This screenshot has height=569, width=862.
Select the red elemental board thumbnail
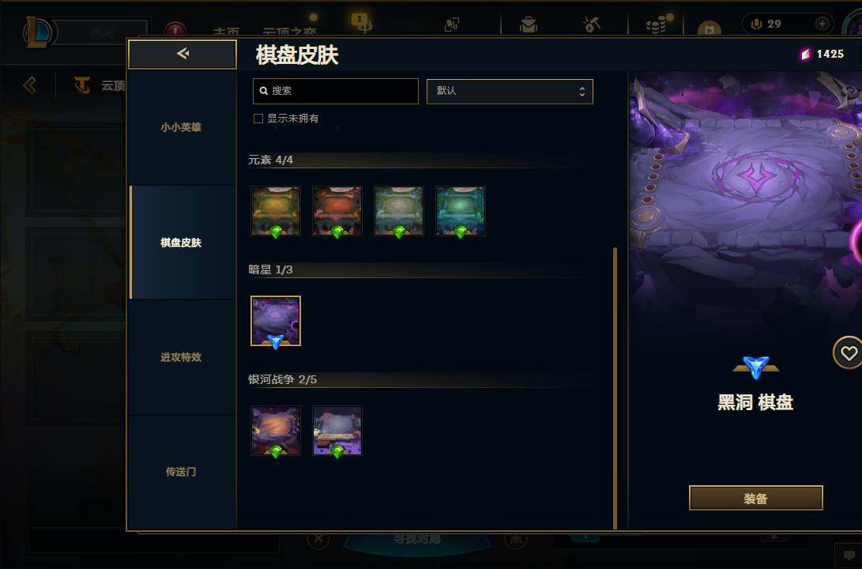coord(337,211)
